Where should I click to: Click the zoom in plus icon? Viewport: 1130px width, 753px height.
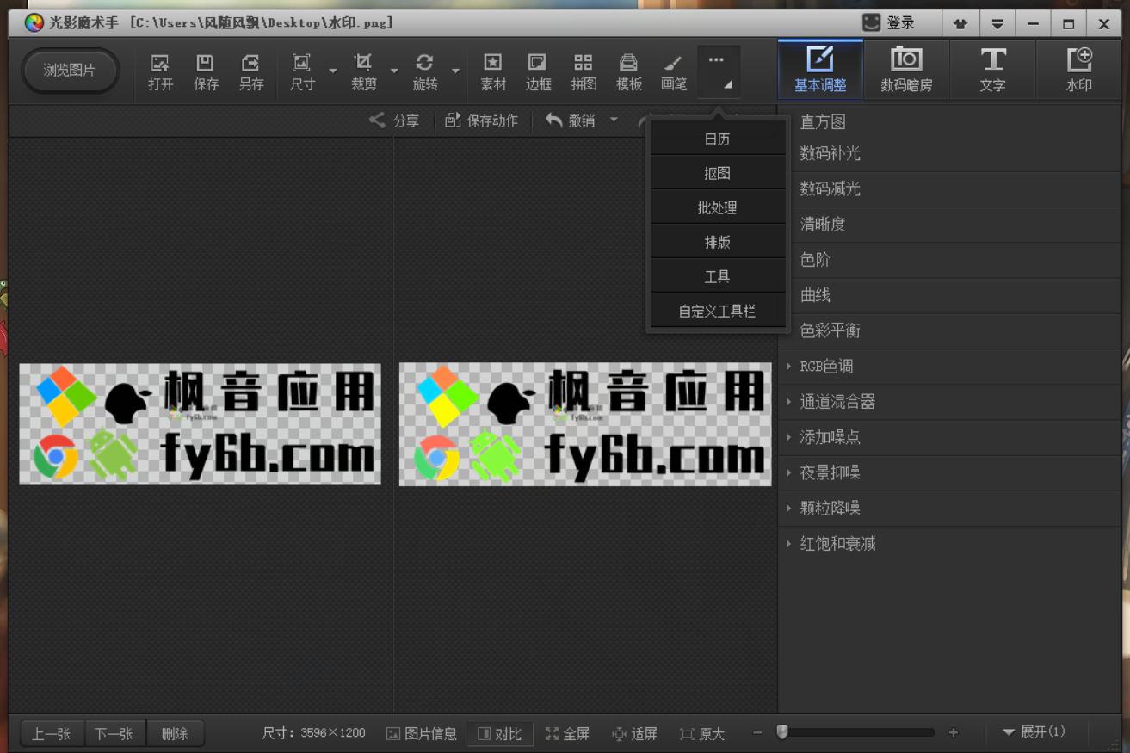(x=953, y=733)
